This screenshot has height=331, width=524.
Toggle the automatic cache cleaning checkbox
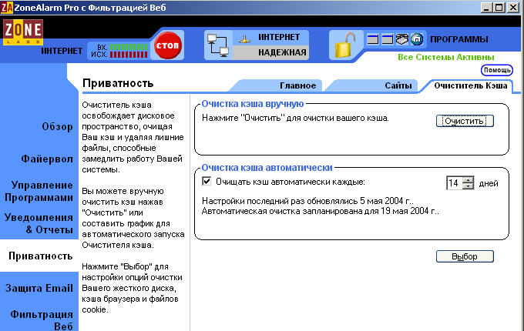(x=207, y=181)
